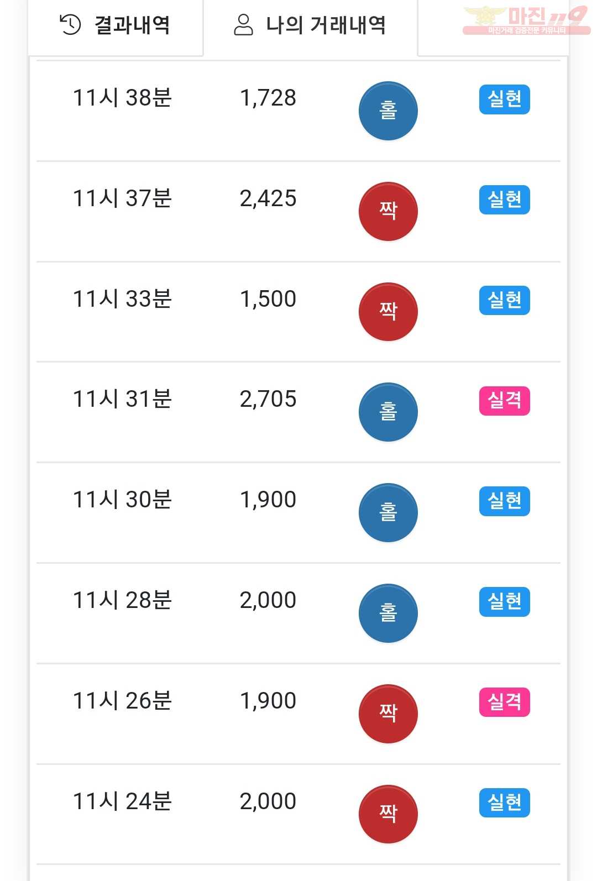Click the 마진 logo at top right
597x881 pixels.
526,20
